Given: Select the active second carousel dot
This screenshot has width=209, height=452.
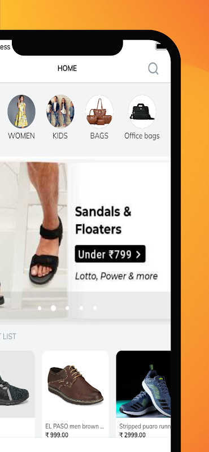Looking at the screenshot, I should [x=53, y=308].
